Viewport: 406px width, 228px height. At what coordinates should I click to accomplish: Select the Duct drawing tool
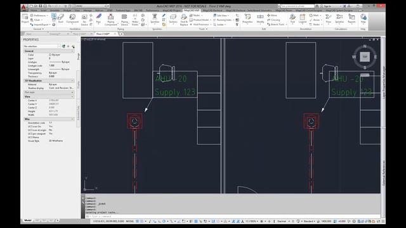tap(61, 19)
